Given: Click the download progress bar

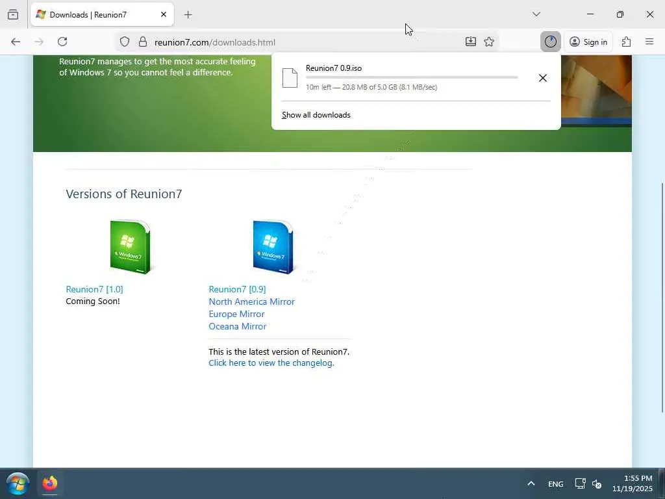Looking at the screenshot, I should pos(412,78).
